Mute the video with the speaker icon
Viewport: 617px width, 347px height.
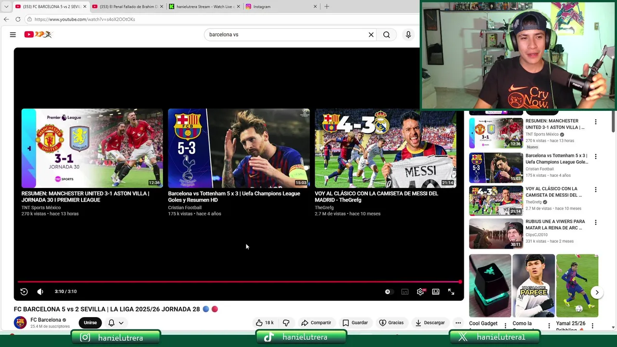40,292
